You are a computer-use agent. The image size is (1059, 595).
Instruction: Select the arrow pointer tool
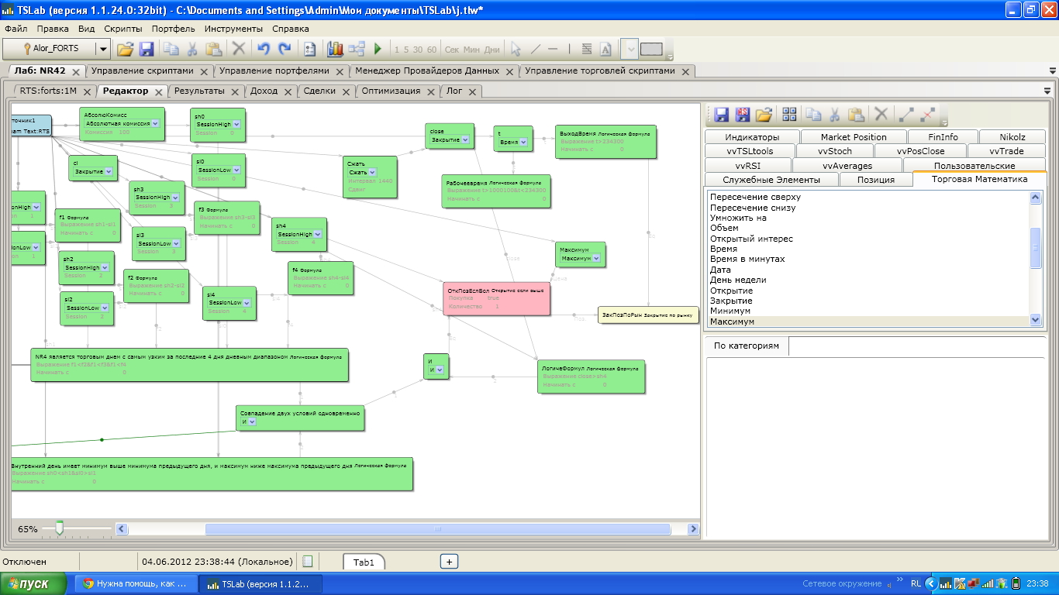516,49
